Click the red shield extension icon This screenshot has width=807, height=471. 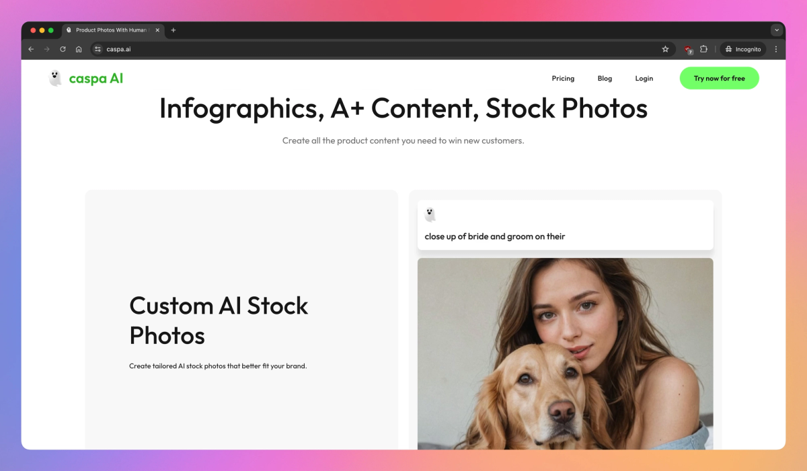click(688, 49)
